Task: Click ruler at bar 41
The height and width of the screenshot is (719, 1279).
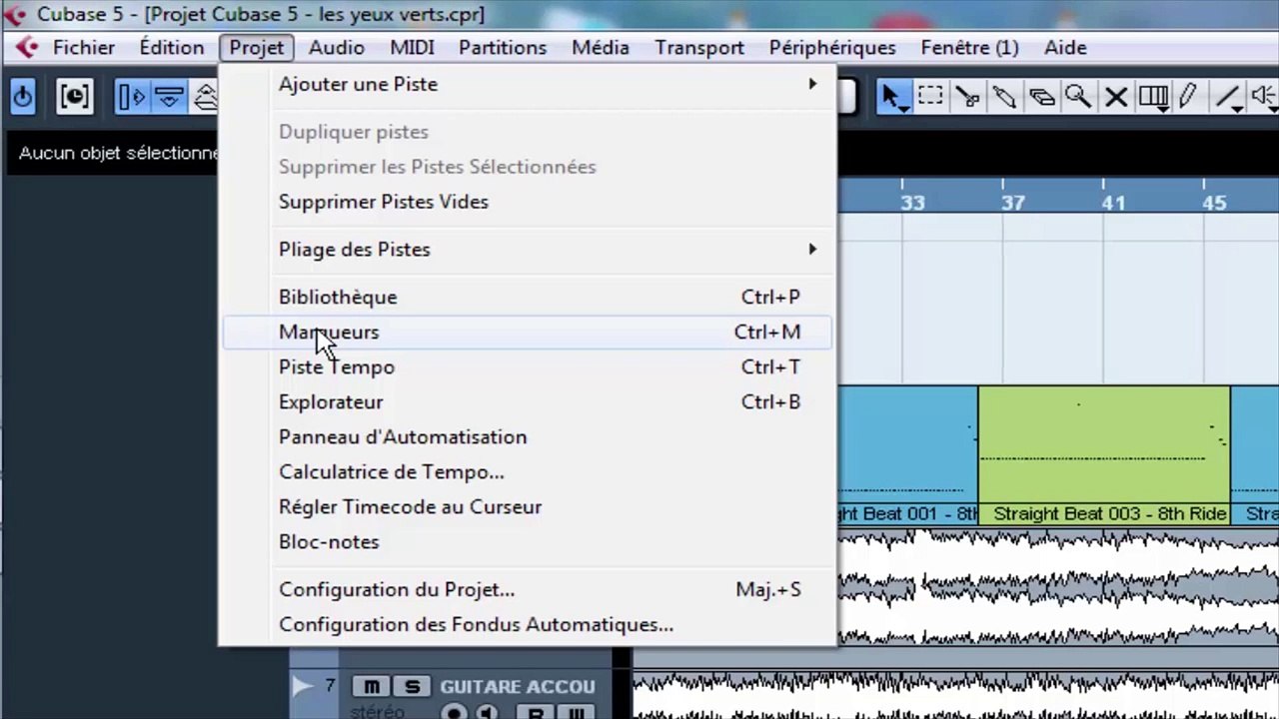Action: click(1113, 203)
